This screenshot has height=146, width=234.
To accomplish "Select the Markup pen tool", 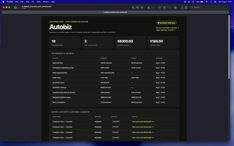I will (149, 7).
